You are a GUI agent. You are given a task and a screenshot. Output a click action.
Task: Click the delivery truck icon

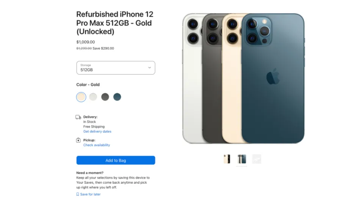(x=78, y=117)
